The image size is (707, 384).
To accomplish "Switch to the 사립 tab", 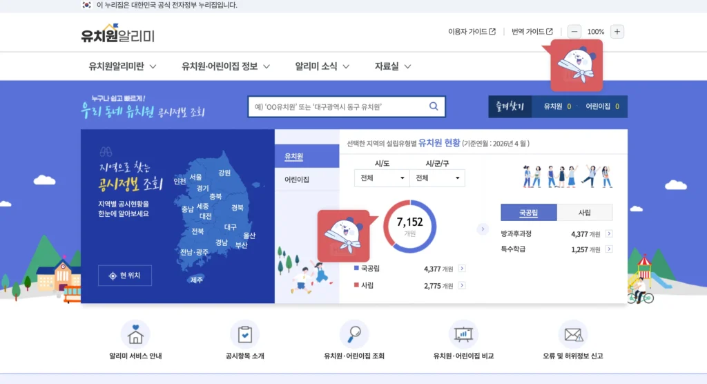I will [584, 213].
